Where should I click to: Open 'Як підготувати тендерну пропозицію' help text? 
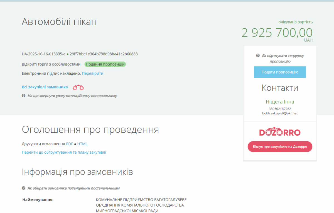pyautogui.click(x=282, y=59)
